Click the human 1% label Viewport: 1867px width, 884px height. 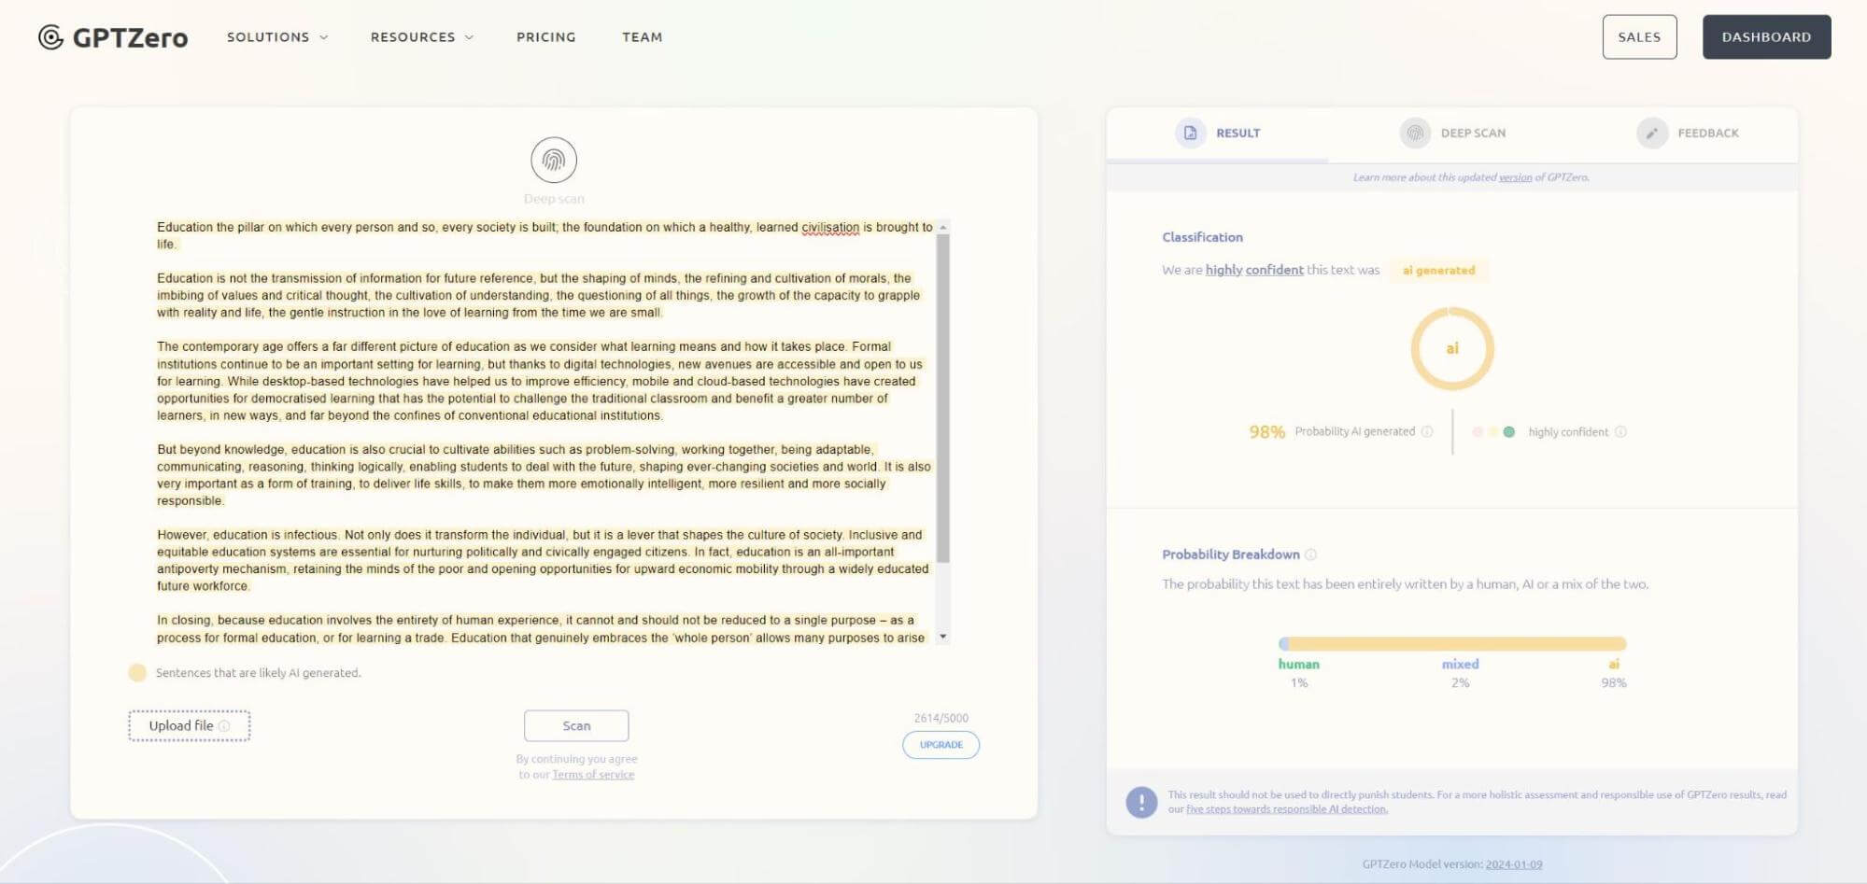coord(1298,673)
